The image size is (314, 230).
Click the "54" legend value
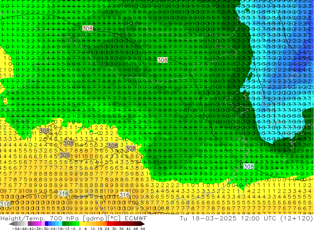click(143, 228)
